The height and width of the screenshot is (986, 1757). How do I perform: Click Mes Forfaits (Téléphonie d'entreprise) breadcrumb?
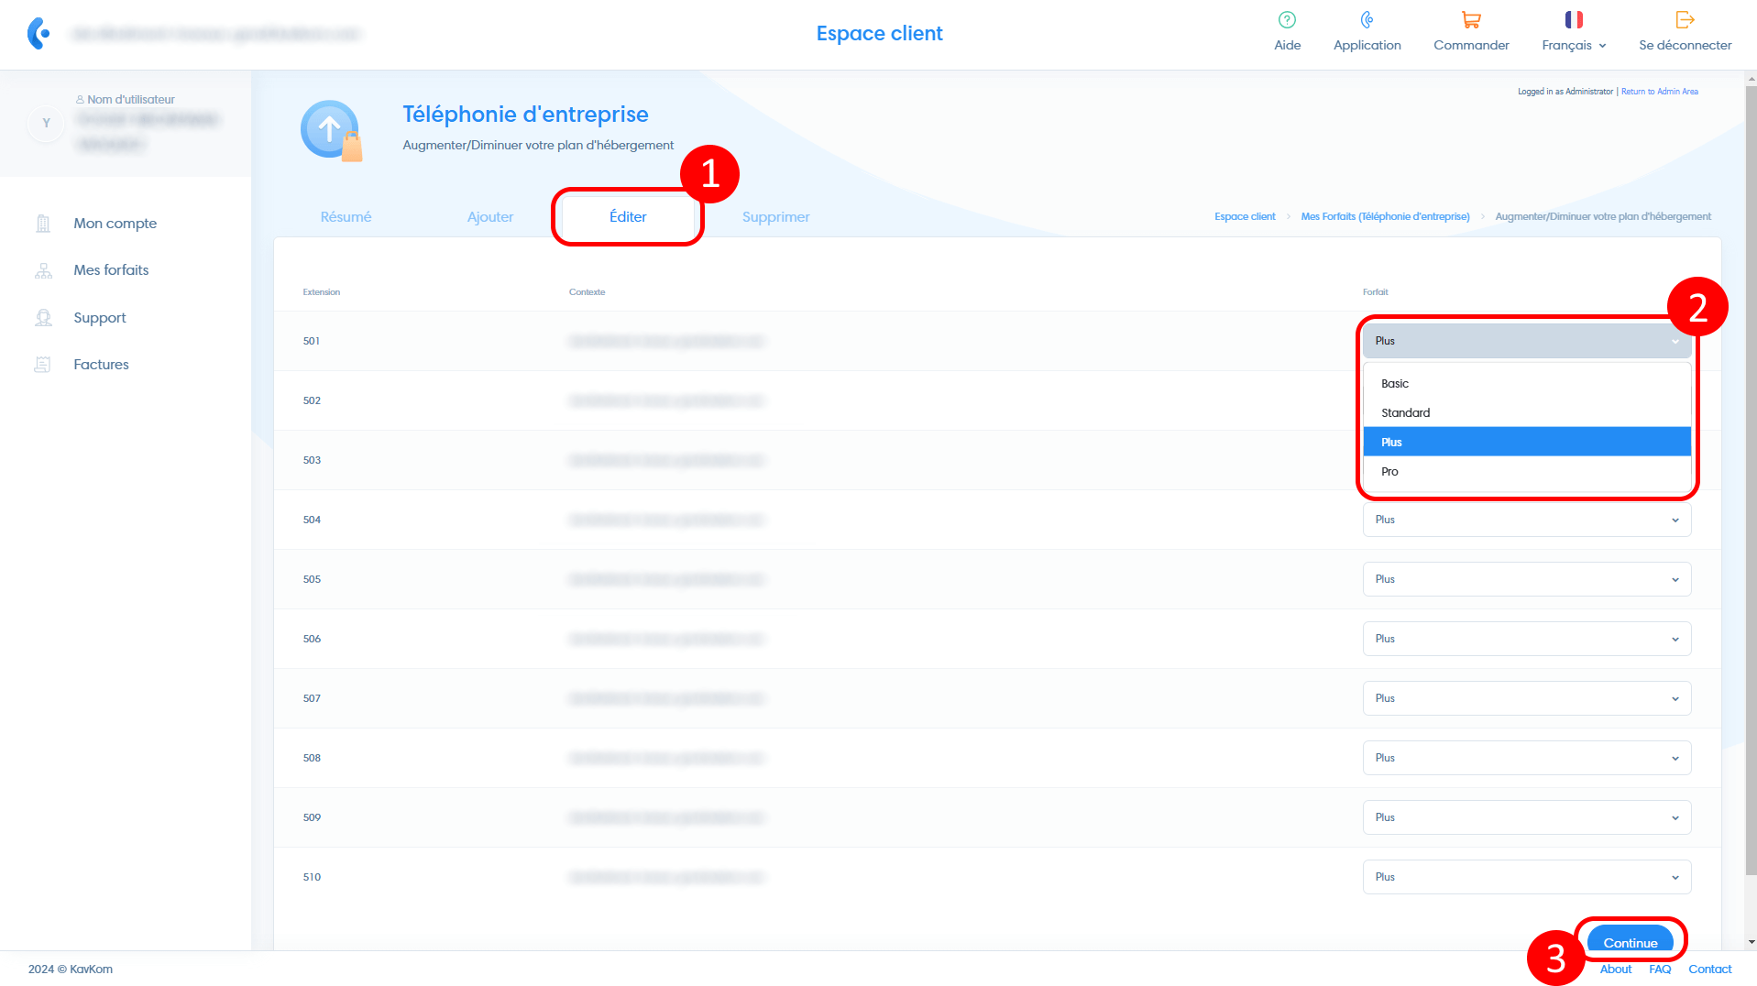pos(1384,217)
